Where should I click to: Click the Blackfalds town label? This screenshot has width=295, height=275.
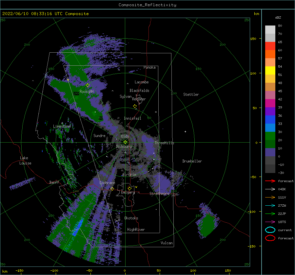(x=139, y=91)
